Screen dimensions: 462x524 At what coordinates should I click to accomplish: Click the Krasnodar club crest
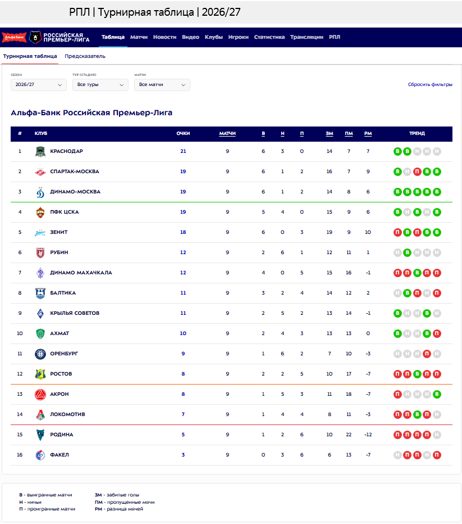pyautogui.click(x=40, y=151)
